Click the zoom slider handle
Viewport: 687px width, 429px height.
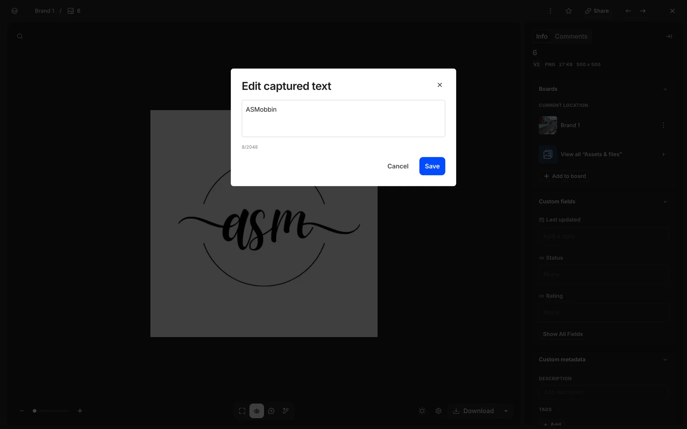click(x=35, y=411)
